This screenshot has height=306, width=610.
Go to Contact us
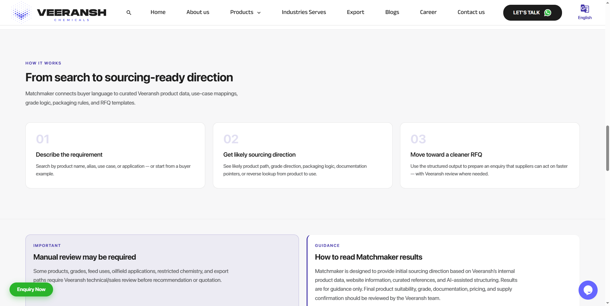point(471,12)
